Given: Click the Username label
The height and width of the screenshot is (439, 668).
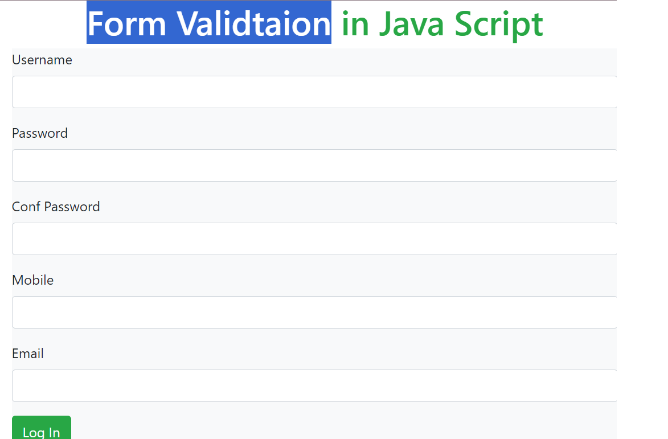Looking at the screenshot, I should (42, 60).
